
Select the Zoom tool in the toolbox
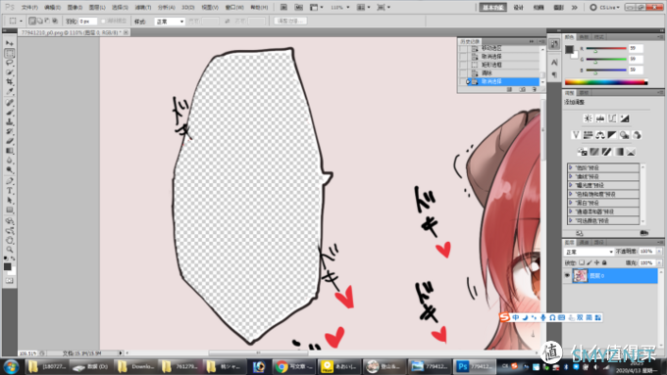[x=10, y=250]
